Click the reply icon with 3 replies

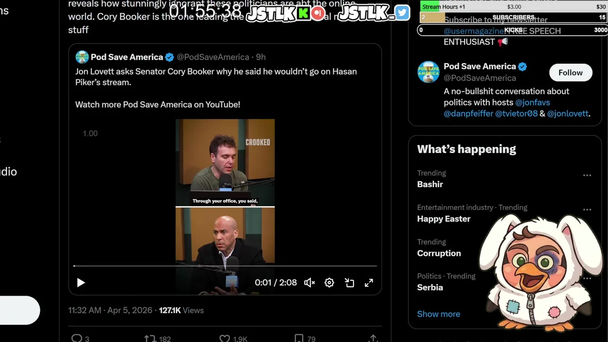point(76,338)
